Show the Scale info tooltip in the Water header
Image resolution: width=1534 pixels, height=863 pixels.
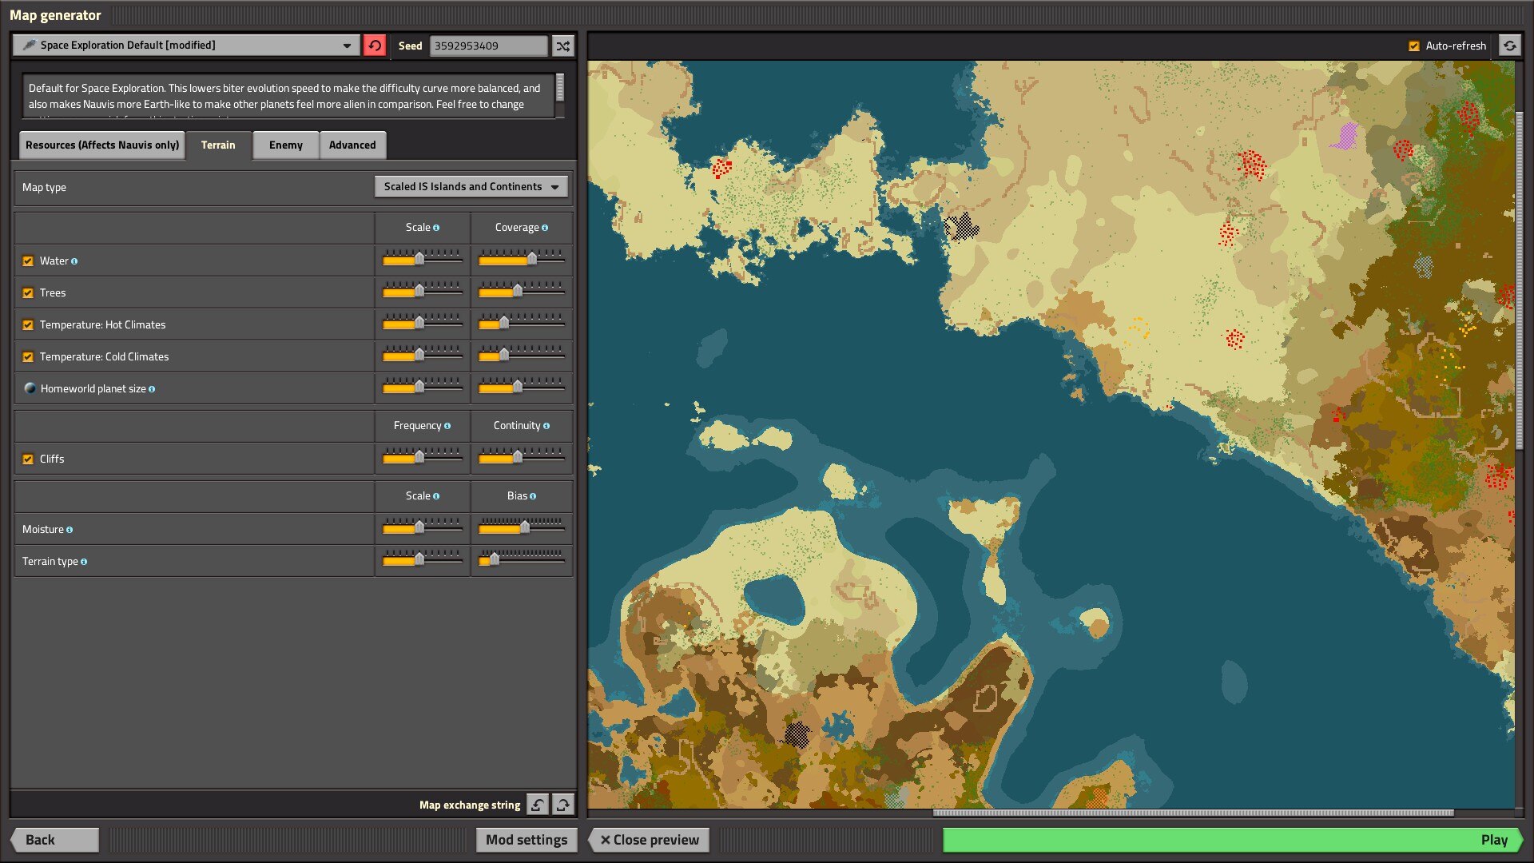coord(436,228)
